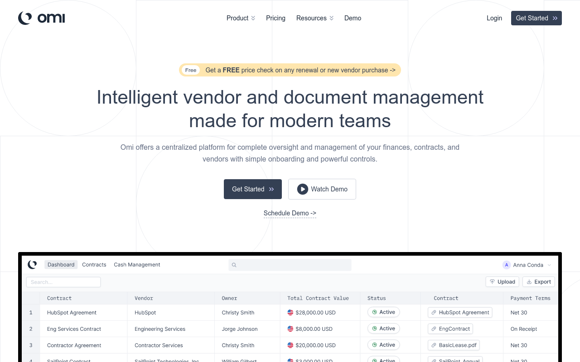Expand the Product menu in the navbar
The image size is (580, 362).
(241, 18)
